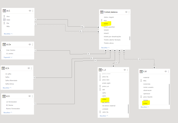This screenshot has height=123, width=178.
Task: Click the calendar icon beside Date field
Action: click(4, 20)
